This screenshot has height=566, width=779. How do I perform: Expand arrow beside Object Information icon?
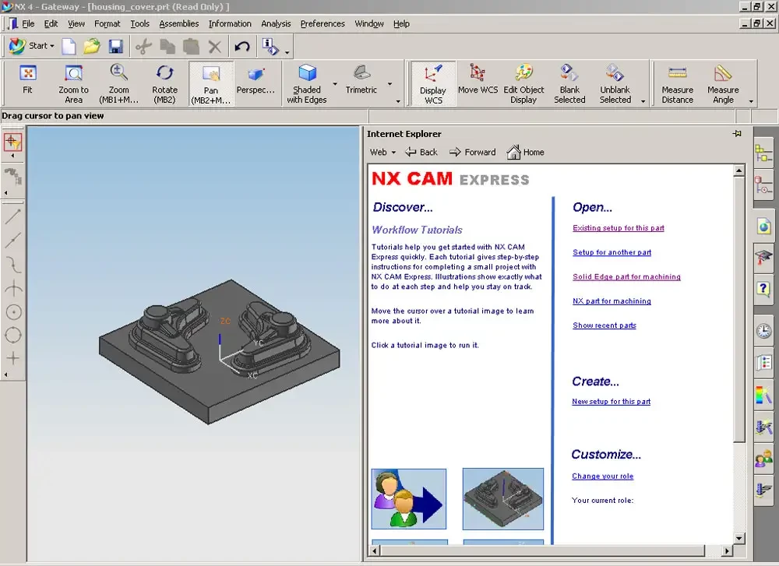(x=287, y=52)
